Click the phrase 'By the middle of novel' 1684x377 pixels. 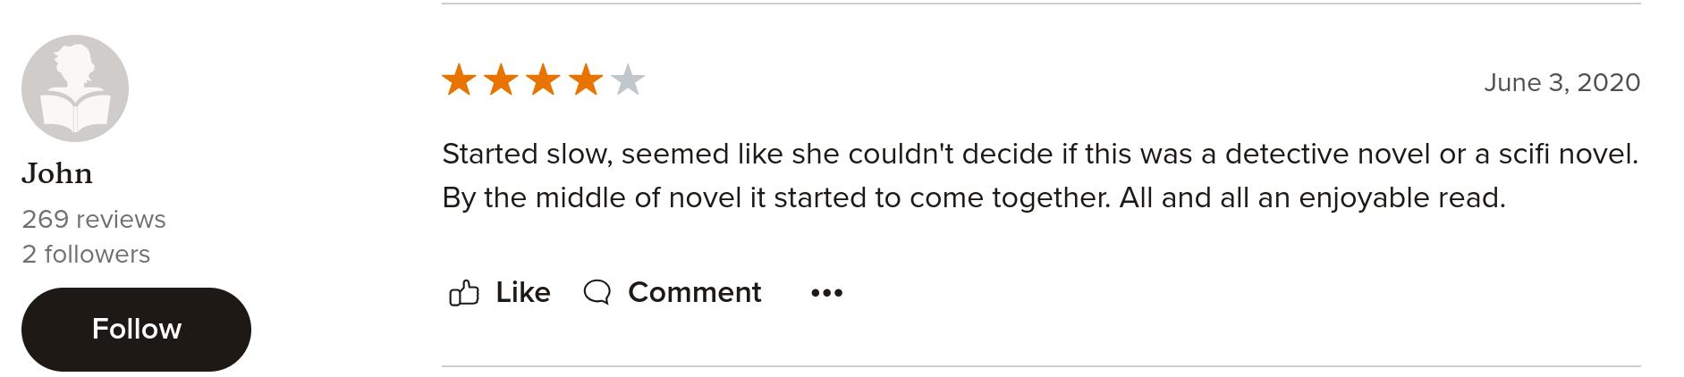592,197
